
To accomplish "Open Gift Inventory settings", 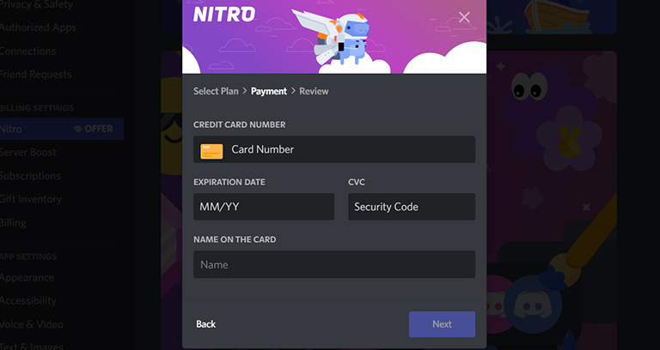I will click(x=31, y=199).
